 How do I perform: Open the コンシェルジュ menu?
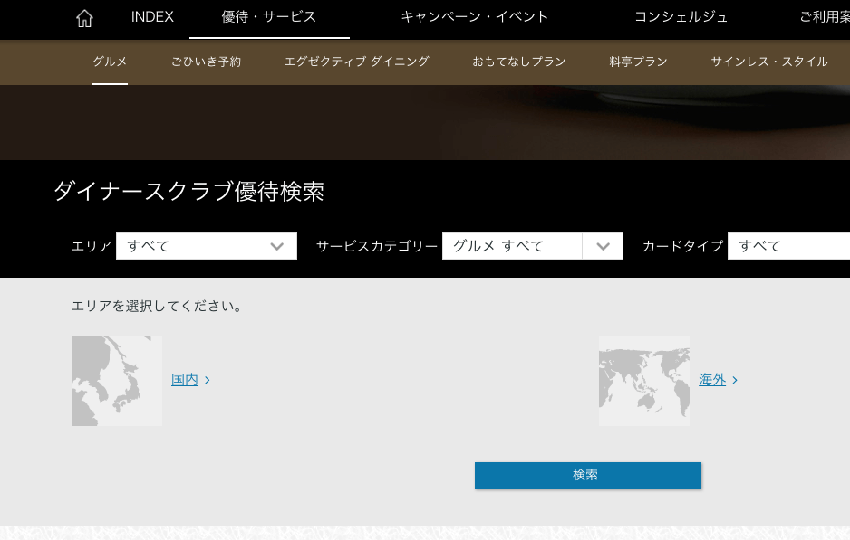(x=681, y=17)
